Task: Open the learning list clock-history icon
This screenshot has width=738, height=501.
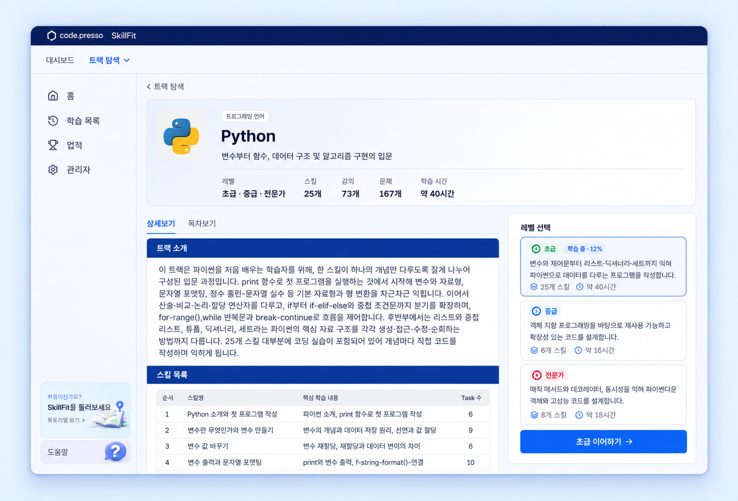Action: point(53,120)
